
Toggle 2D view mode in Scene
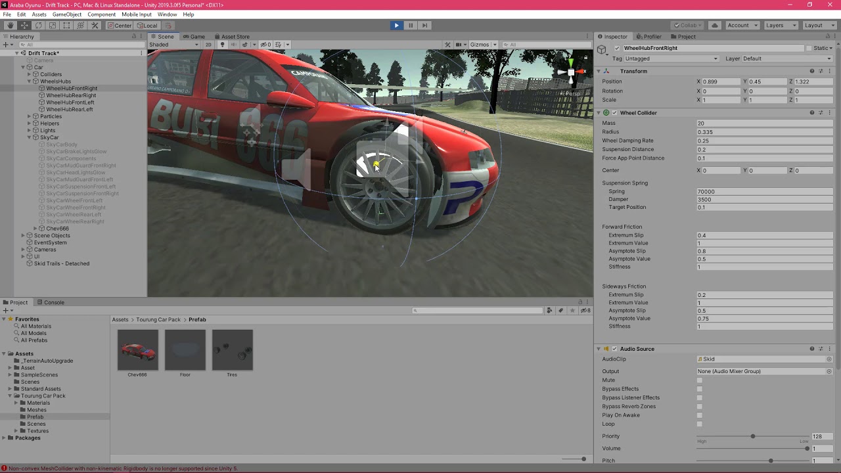(x=208, y=45)
